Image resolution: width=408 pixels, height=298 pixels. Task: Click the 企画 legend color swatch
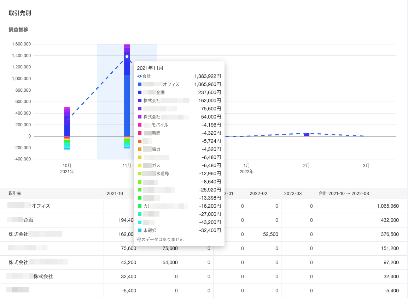140,92
